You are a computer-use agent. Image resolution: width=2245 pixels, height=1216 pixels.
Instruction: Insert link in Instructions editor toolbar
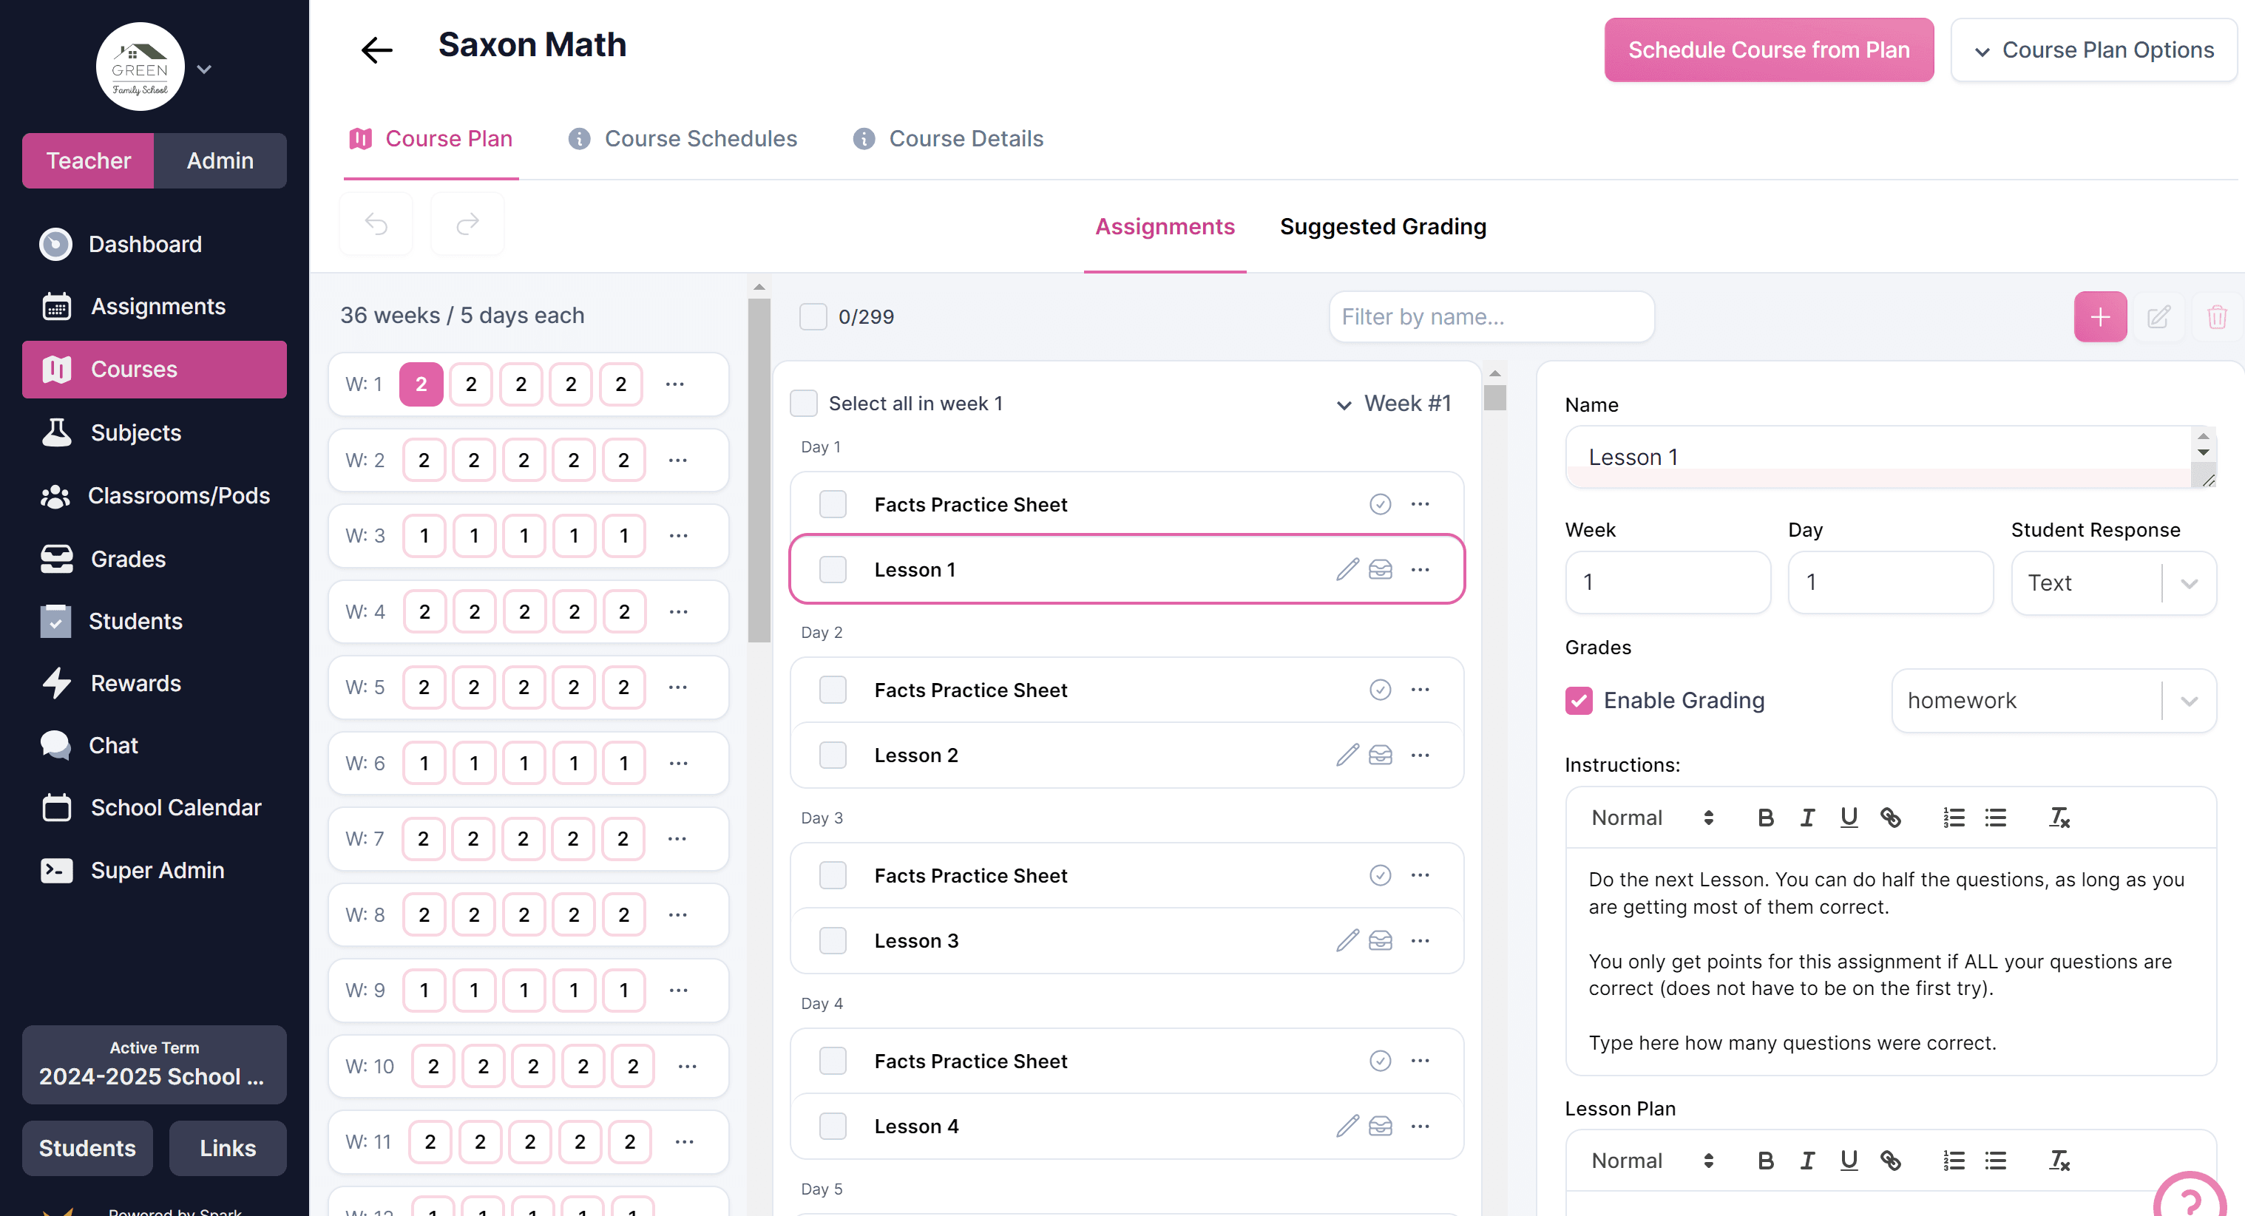(x=1889, y=818)
